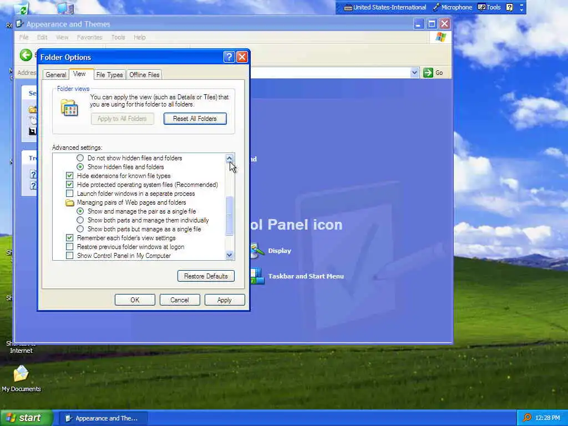Click the green Back arrow in Appearance window

click(26, 55)
